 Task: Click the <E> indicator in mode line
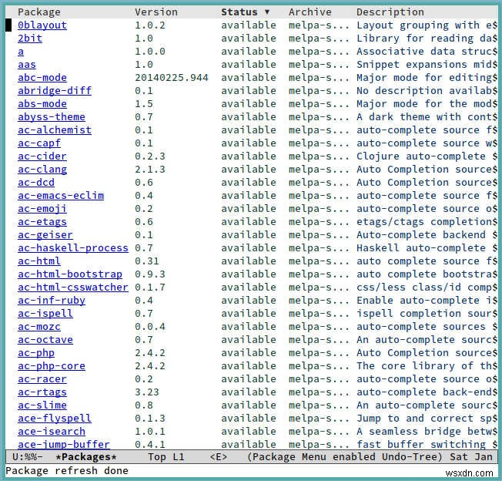219,457
